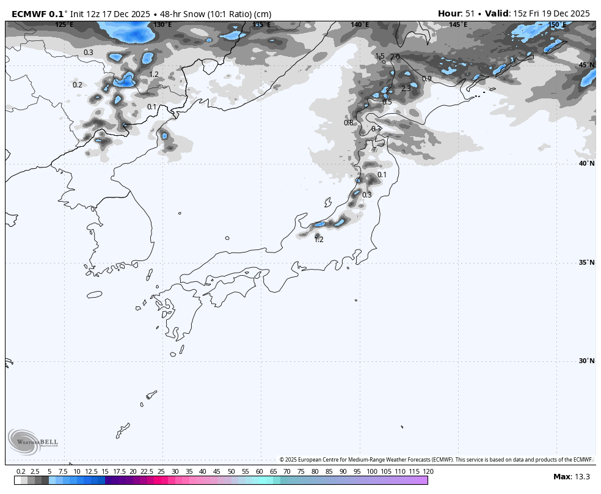This screenshot has height=494, width=601.
Task: Click the 0.8 snowfall value label
Action: click(348, 123)
